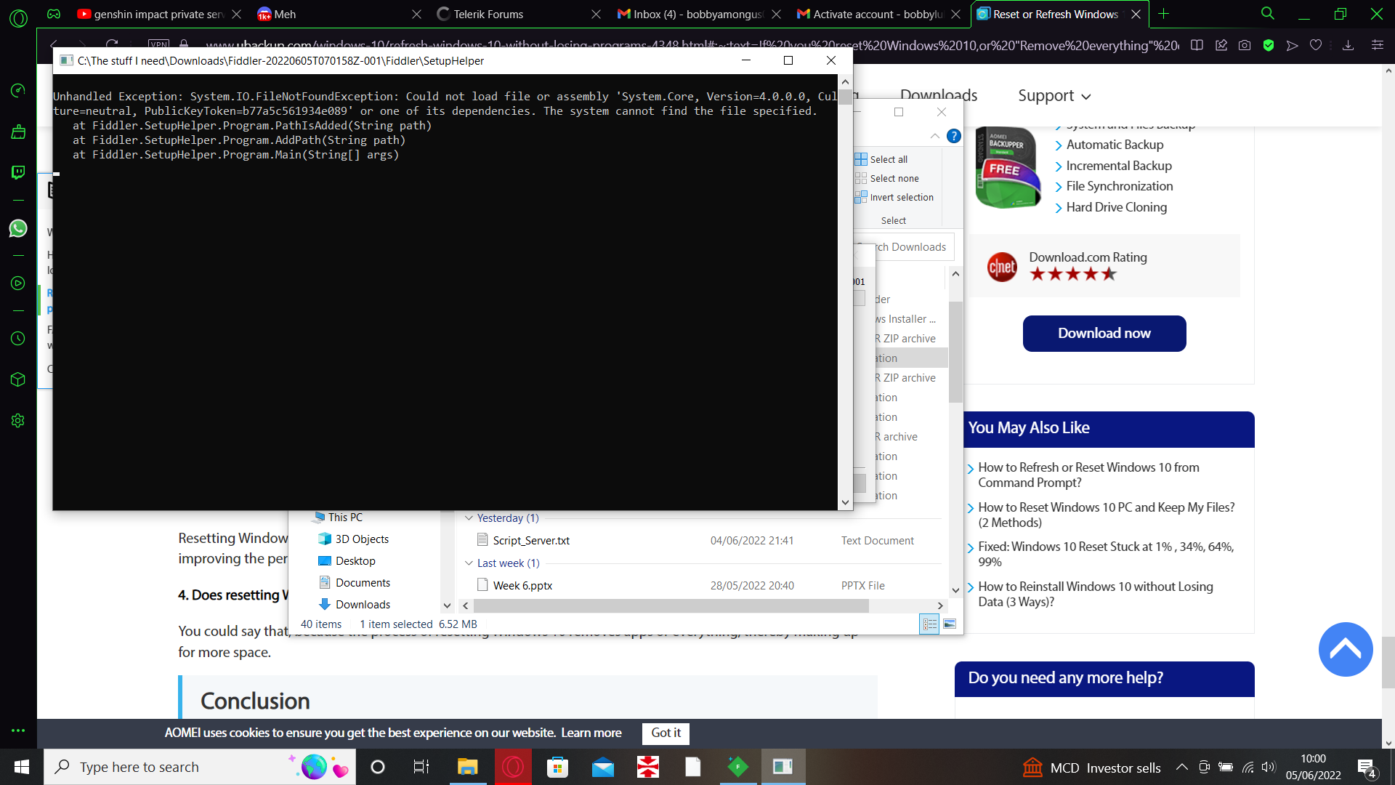Click the Download now button
The width and height of the screenshot is (1395, 785).
tap(1104, 334)
